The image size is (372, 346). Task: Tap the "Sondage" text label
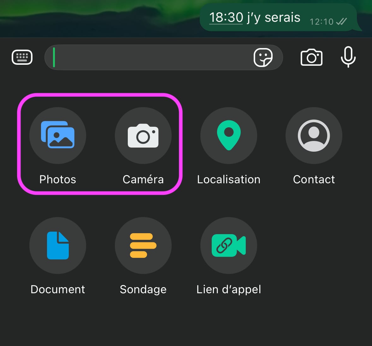[x=143, y=289]
